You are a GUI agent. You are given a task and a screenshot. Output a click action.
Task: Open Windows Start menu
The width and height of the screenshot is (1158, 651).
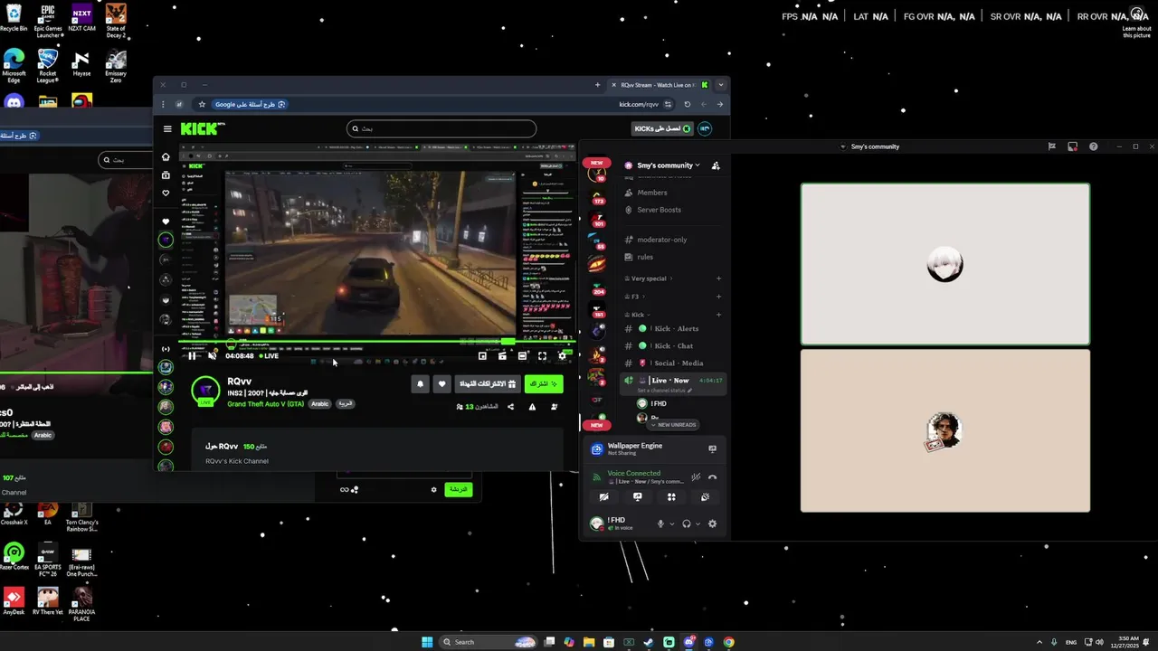coord(427,642)
